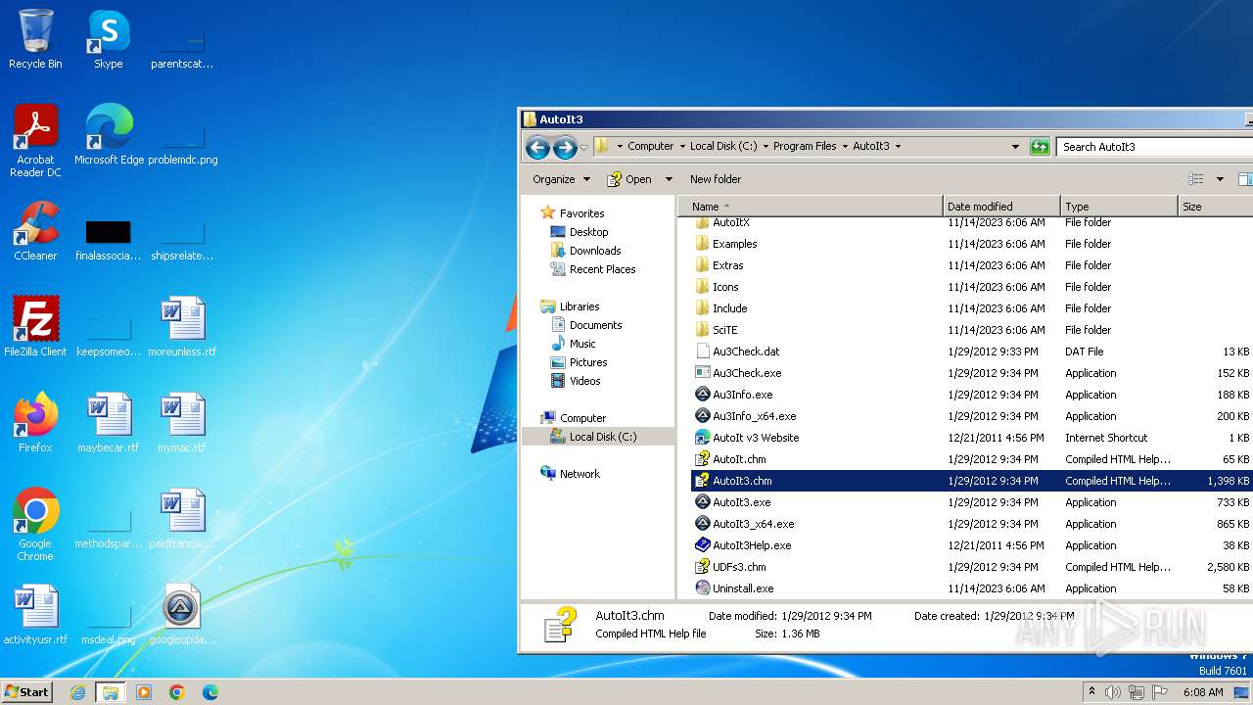Launch Skype from the desktop
Viewport: 1253px width, 705px height.
108,39
